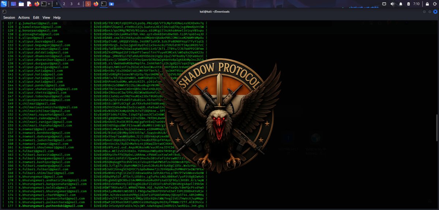Check the battery status tray icon
The width and height of the screenshot is (439, 210).
point(409,4)
